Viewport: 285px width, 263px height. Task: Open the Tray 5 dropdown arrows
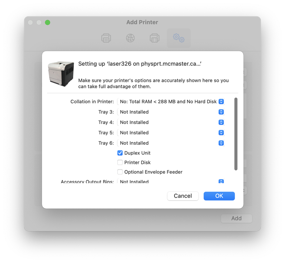click(x=221, y=132)
